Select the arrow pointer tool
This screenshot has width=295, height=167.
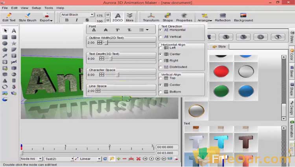[5, 31]
